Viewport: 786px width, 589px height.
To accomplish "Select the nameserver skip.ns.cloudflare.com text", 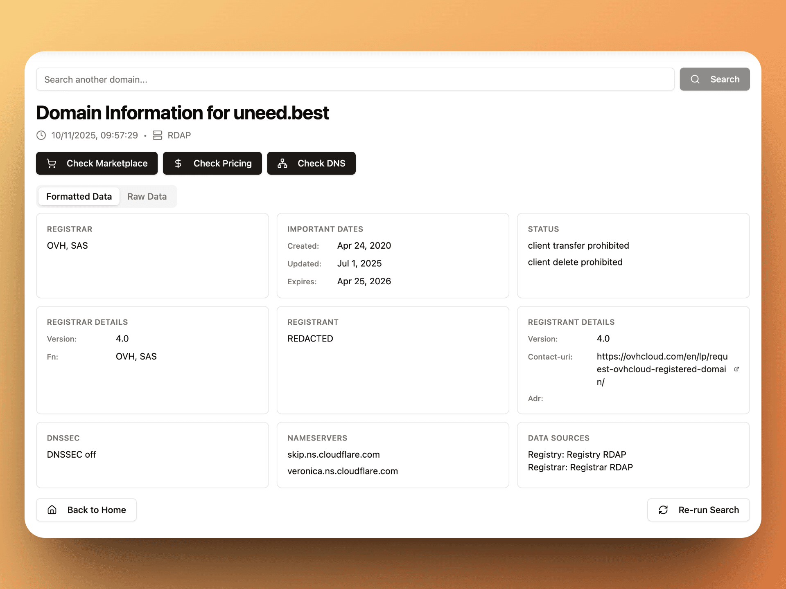I will tap(333, 454).
